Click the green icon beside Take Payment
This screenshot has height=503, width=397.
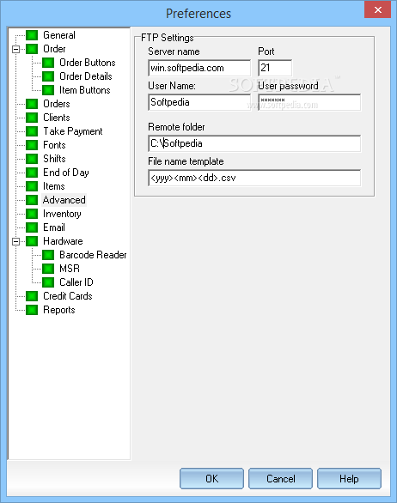(x=32, y=131)
